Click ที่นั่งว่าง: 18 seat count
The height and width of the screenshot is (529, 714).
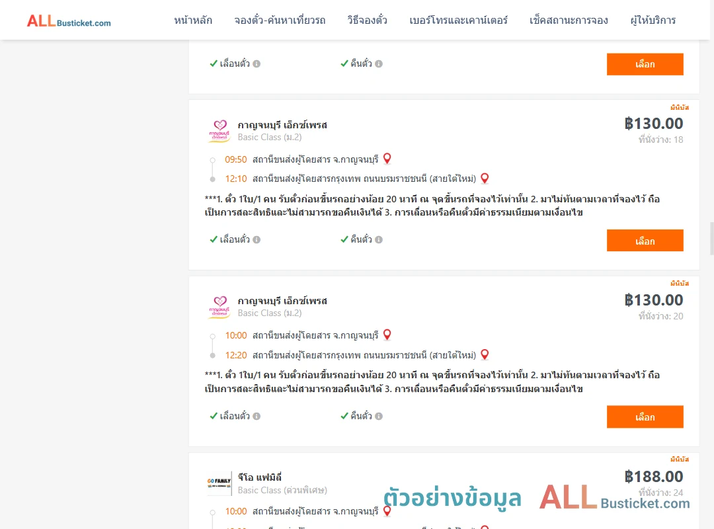(660, 140)
